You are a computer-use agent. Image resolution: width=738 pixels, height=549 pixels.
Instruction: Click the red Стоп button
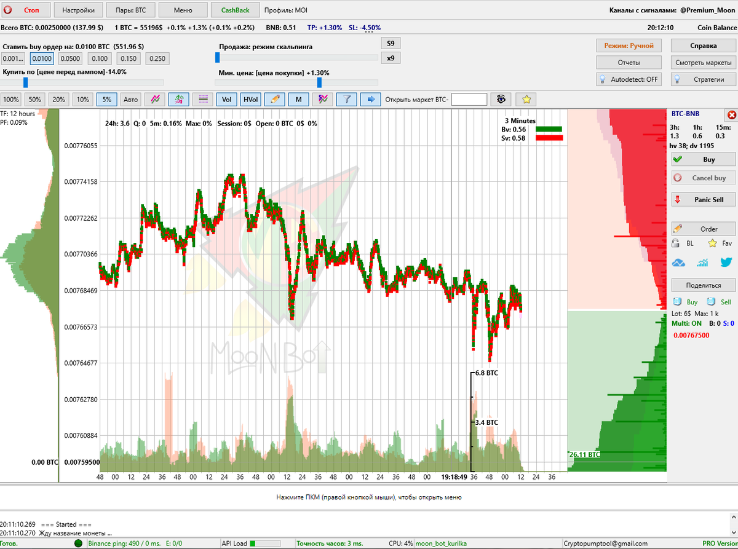26,10
